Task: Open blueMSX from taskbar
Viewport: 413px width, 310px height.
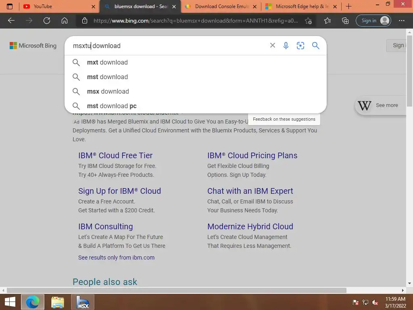Action: tap(82, 302)
